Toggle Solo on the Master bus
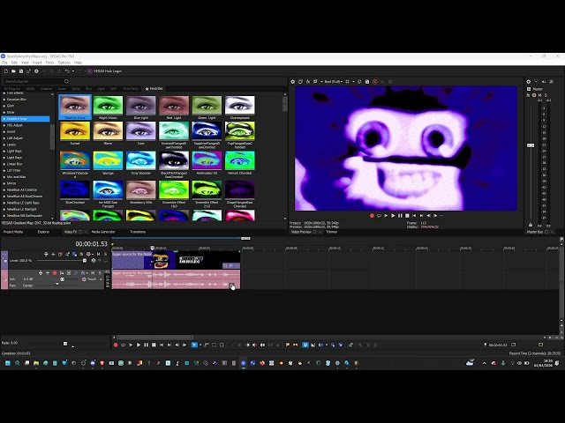 tap(546, 95)
